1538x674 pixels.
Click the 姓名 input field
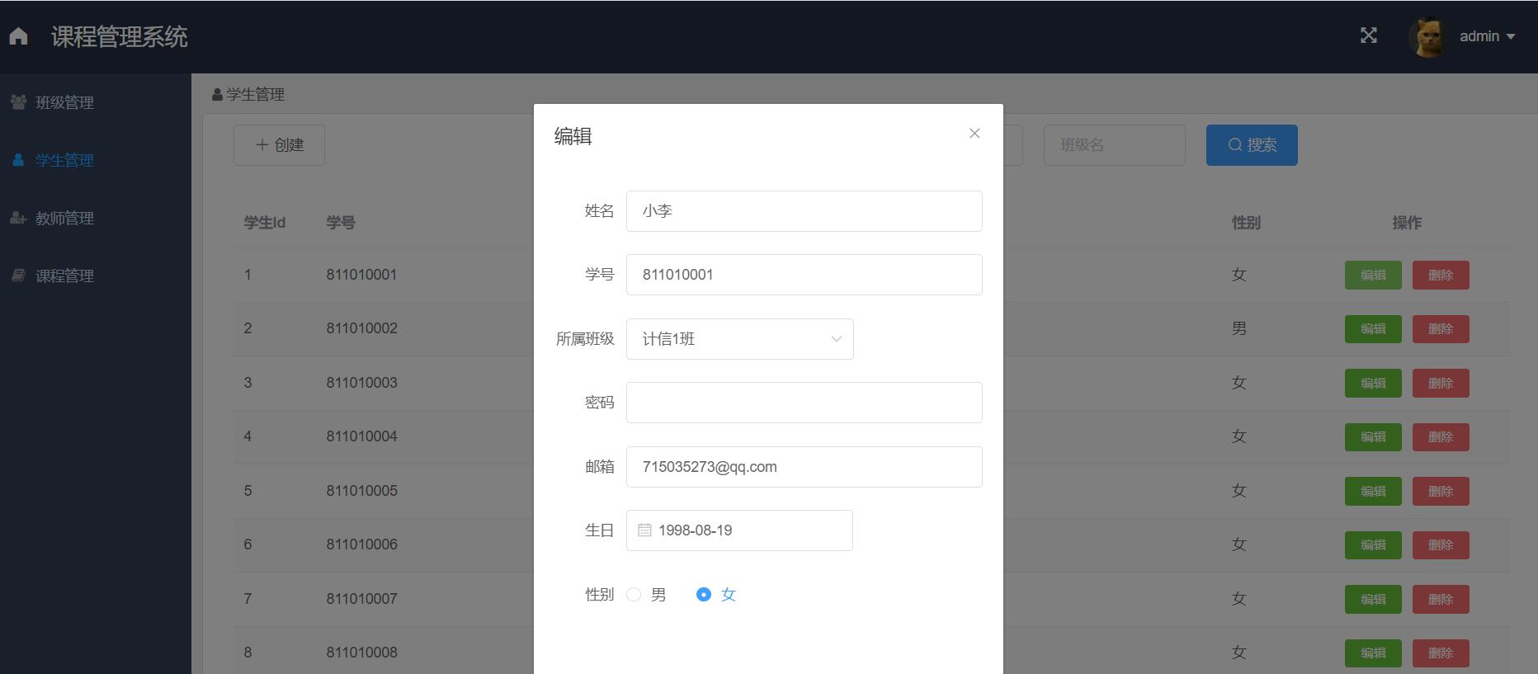pyautogui.click(x=804, y=211)
